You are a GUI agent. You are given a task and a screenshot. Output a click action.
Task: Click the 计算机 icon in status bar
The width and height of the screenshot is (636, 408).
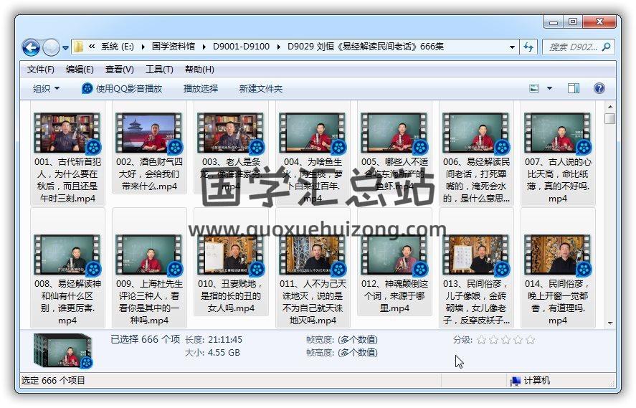click(x=515, y=381)
